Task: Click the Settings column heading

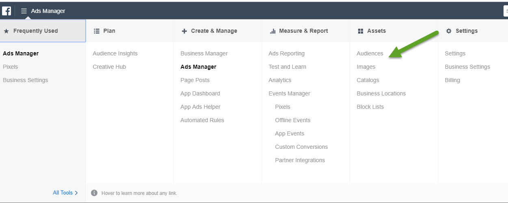Action: point(467,31)
